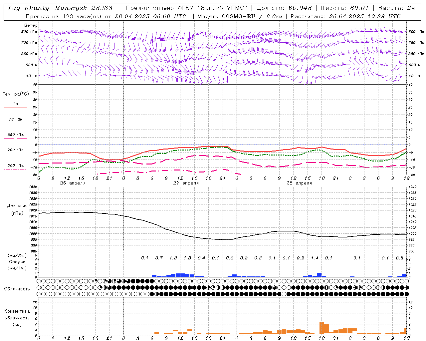The width and height of the screenshot is (426, 341).
Task: Click the Конвективн. облачность (км) label
Action: (17, 318)
